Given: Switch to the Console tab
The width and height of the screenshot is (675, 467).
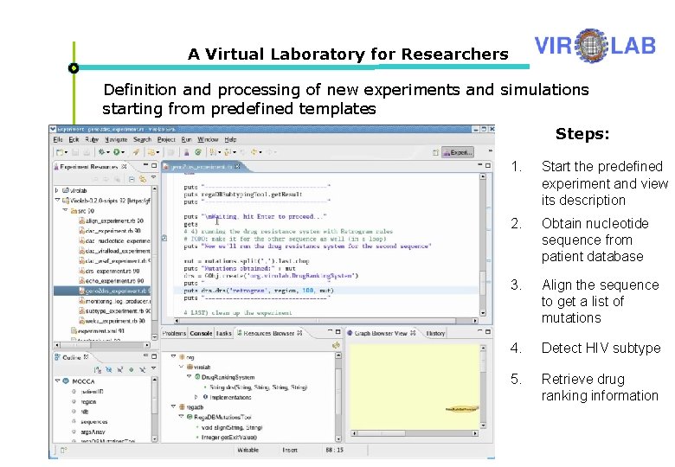Looking at the screenshot, I should 201,333.
